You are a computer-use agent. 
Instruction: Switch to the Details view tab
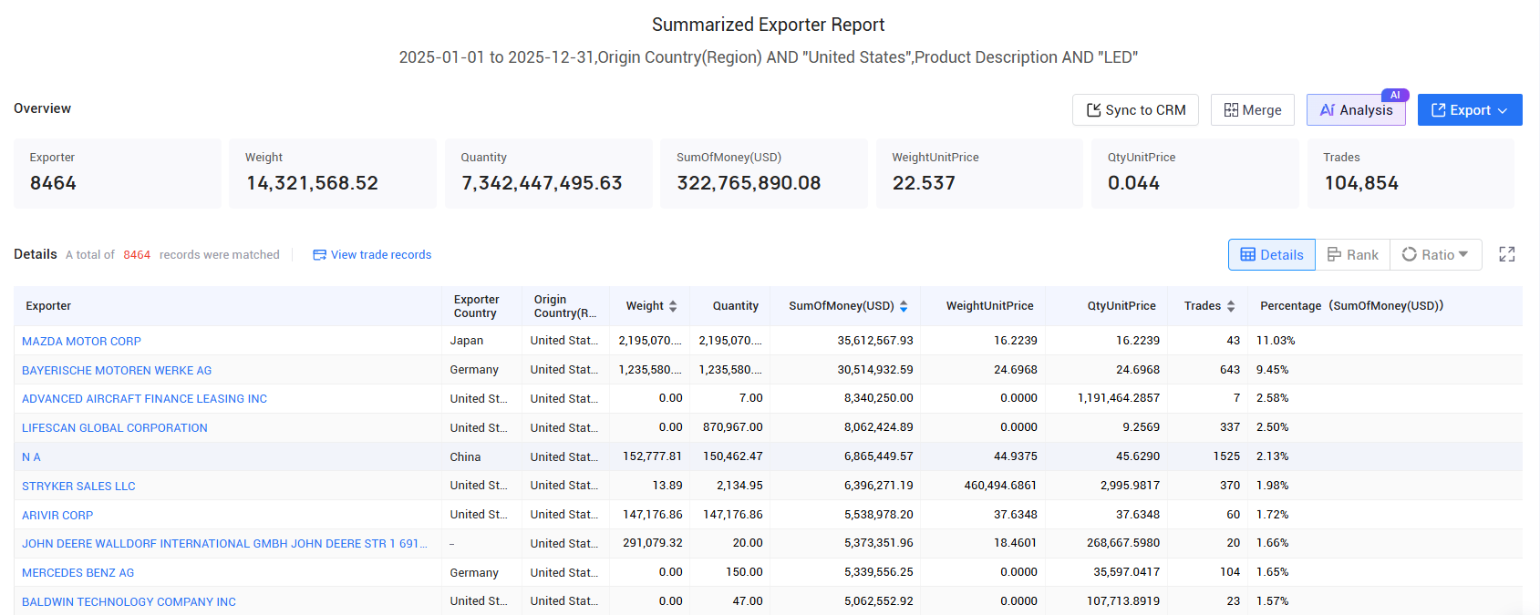[1272, 255]
